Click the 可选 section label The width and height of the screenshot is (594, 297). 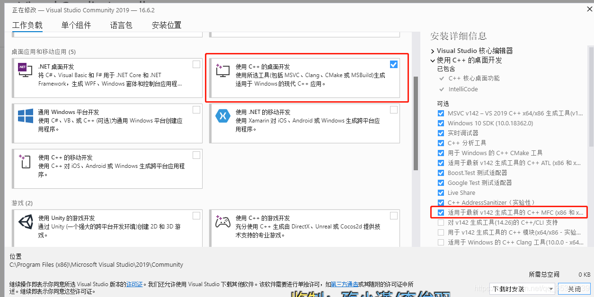[443, 104]
